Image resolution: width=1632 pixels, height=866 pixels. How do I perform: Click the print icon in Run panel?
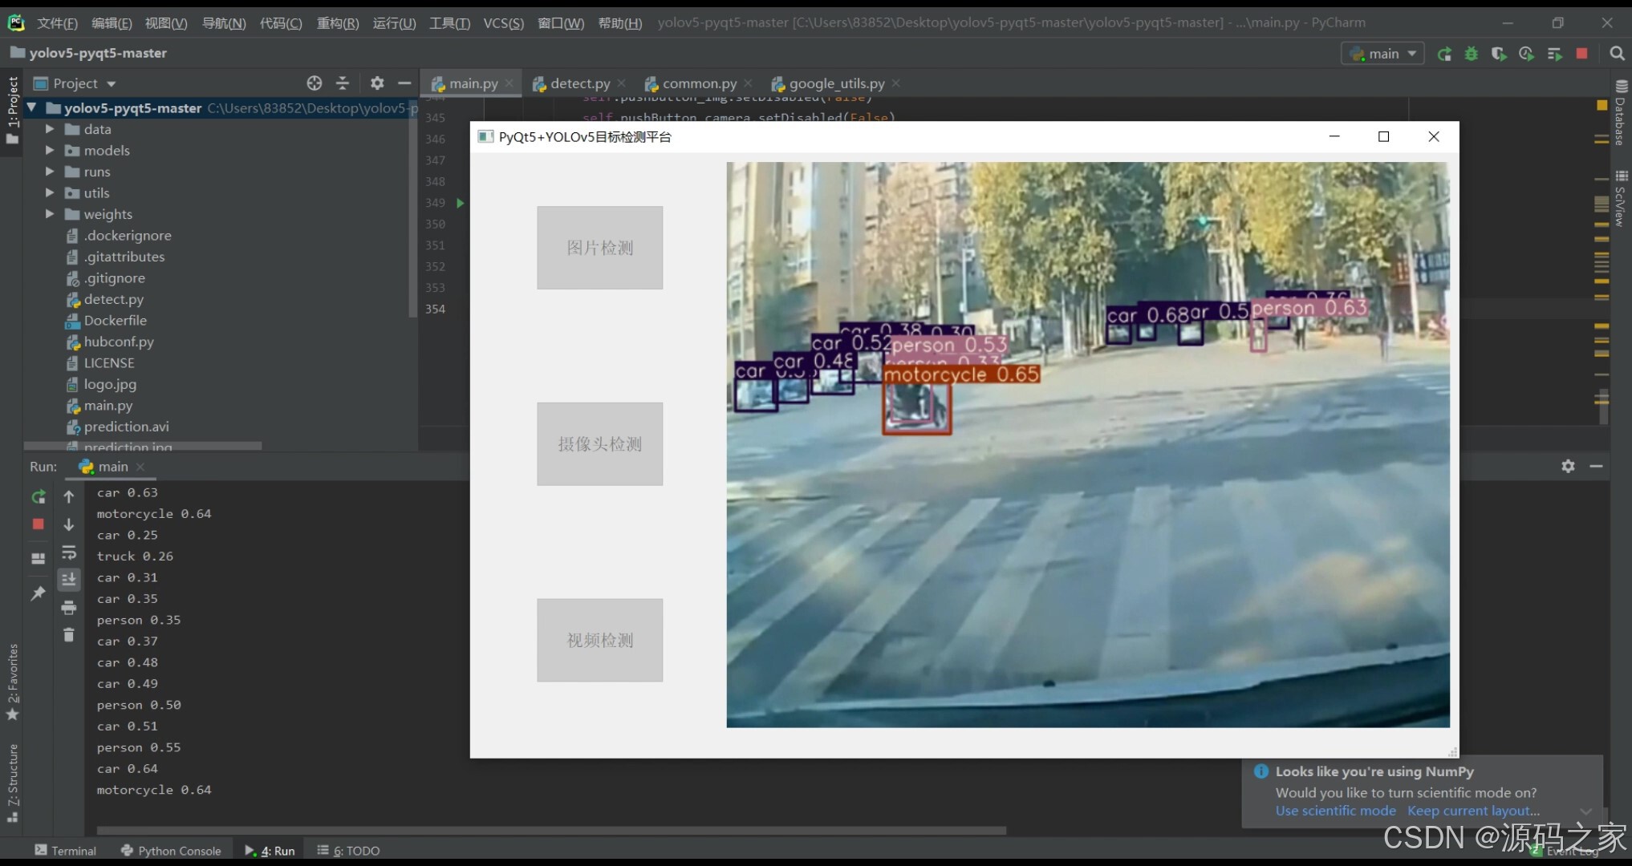[x=69, y=607]
